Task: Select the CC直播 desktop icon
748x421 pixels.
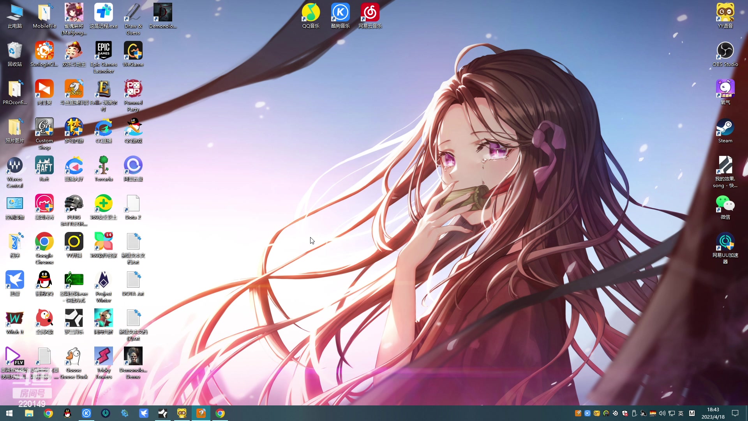Action: [104, 131]
